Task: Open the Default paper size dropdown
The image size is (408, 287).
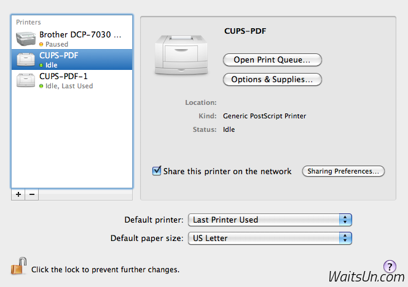Action: 269,238
